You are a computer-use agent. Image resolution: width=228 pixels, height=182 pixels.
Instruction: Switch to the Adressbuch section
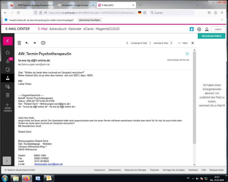[x=58, y=29]
